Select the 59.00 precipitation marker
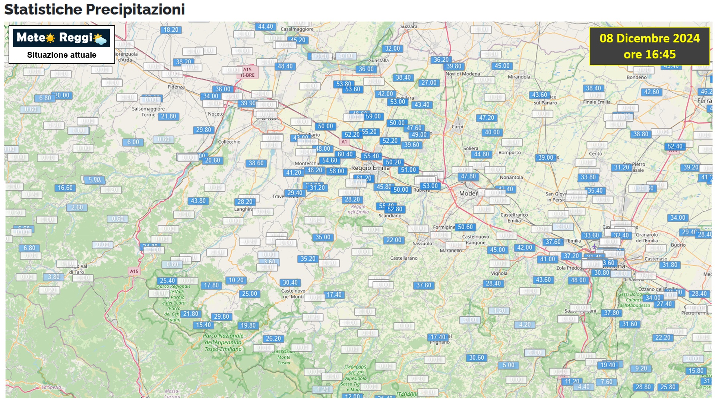This screenshot has width=715, height=402. tap(373, 117)
